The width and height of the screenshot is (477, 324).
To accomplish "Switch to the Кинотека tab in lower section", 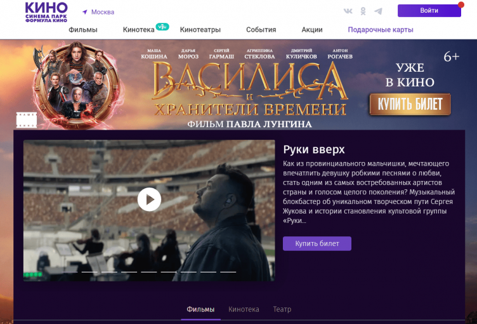I will 244,309.
